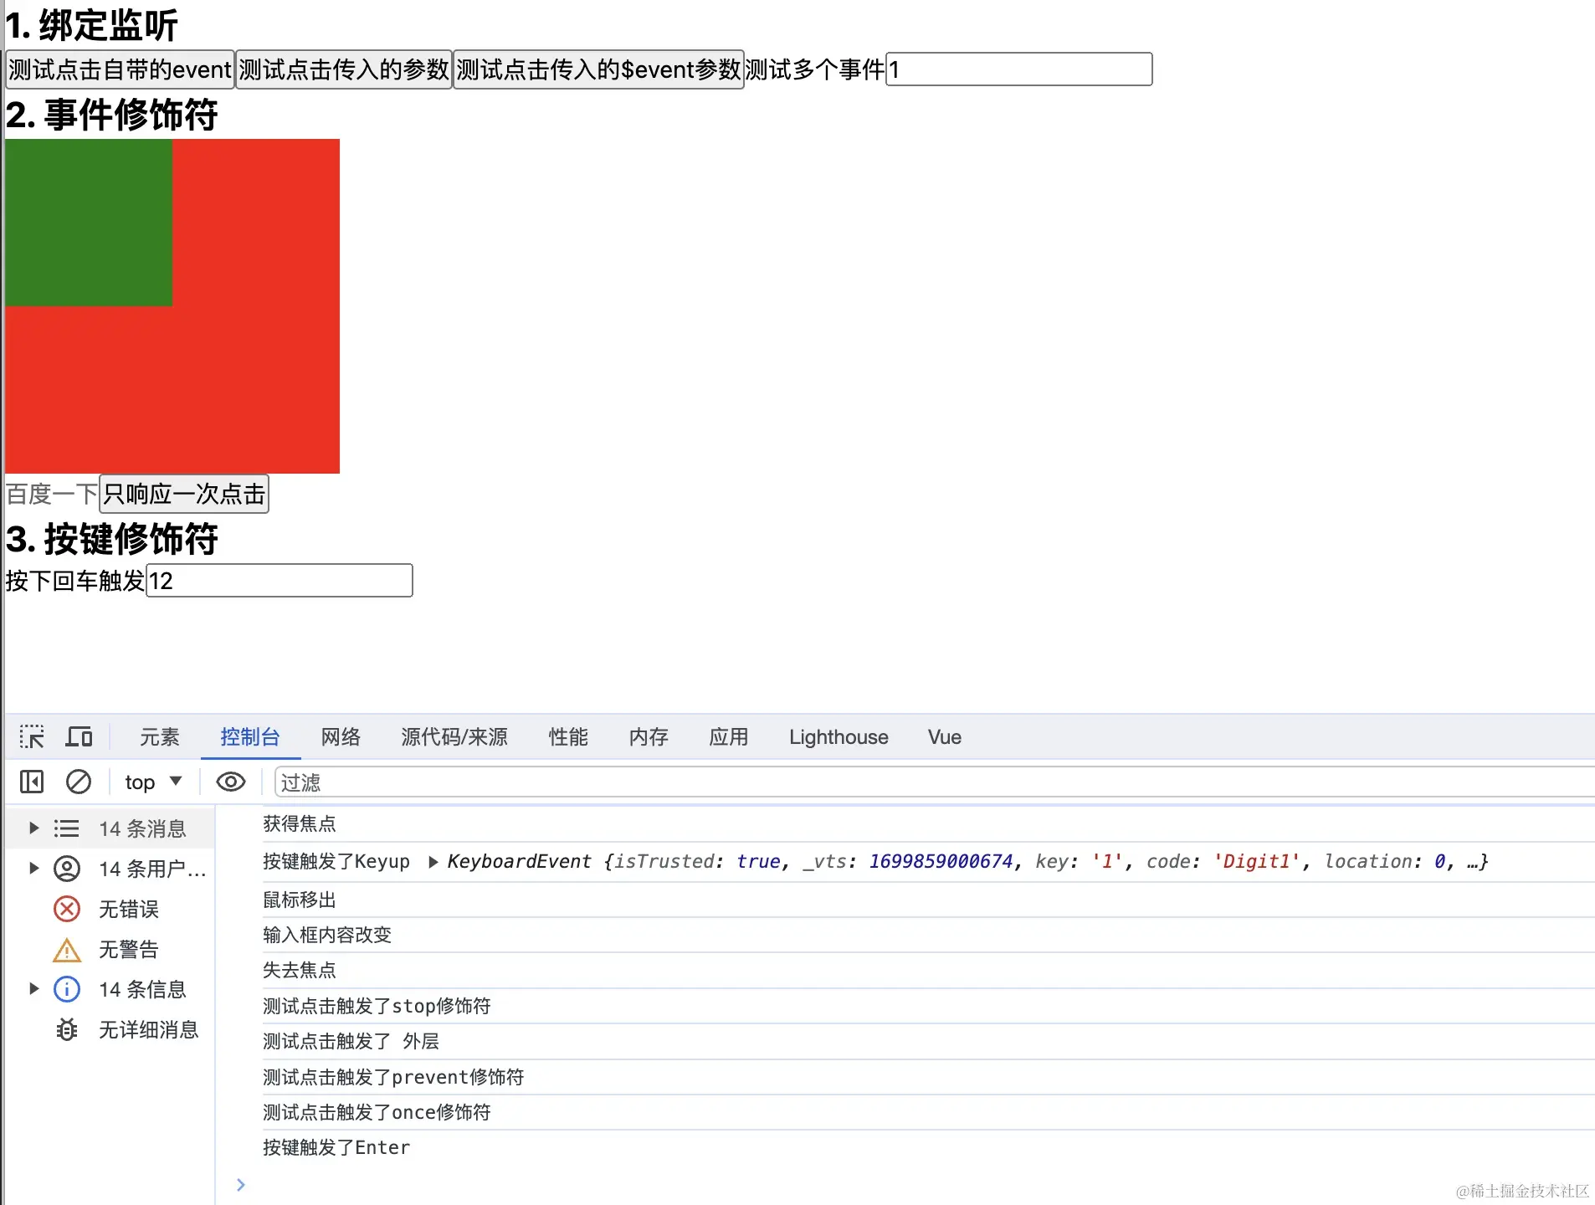Select the verbose bug icon

pyautogui.click(x=67, y=1029)
